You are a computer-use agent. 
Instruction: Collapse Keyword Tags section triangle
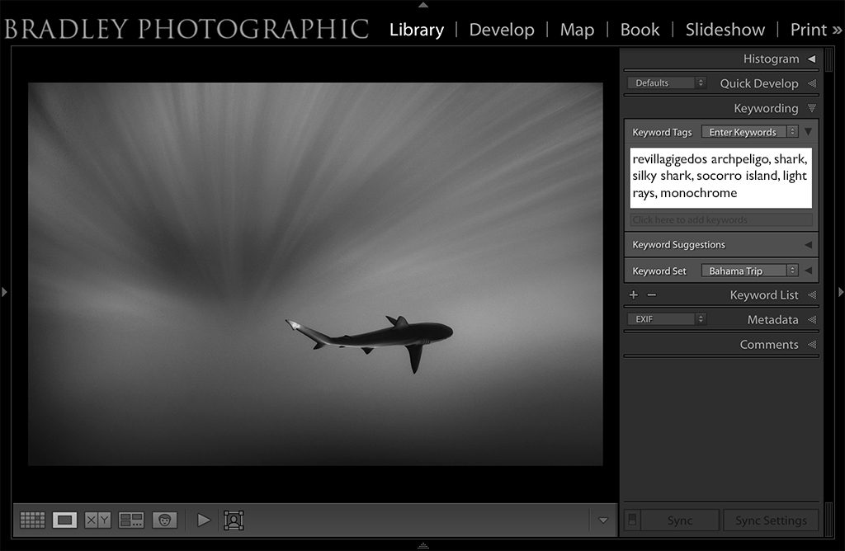click(808, 131)
